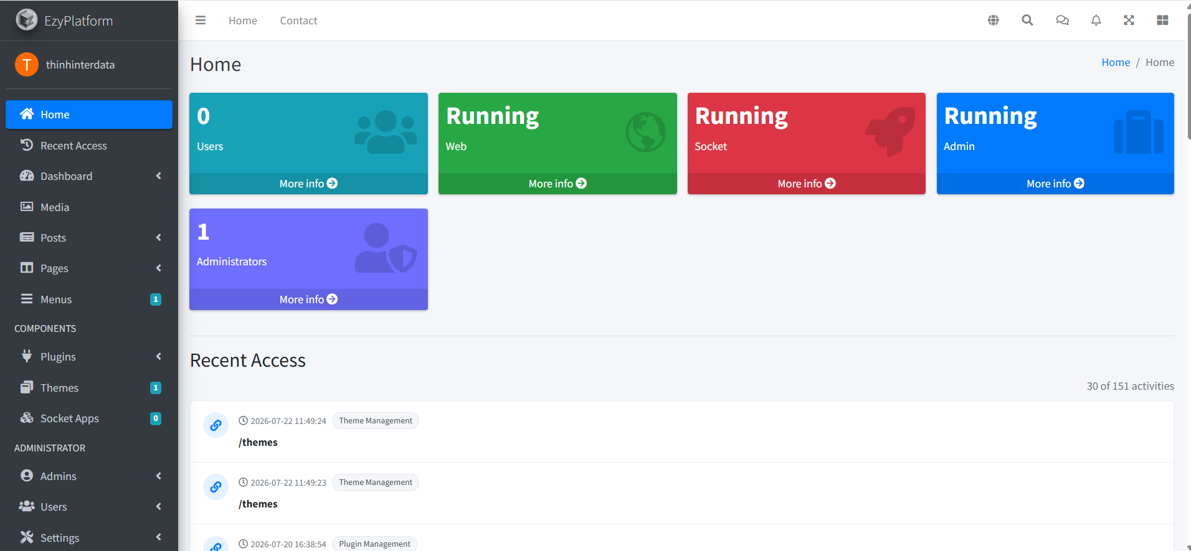
Task: Expand the Plugins submenu chevron
Action: click(x=159, y=357)
